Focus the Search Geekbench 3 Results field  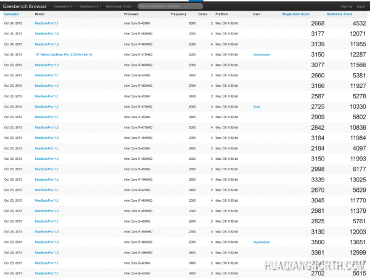point(170,6)
